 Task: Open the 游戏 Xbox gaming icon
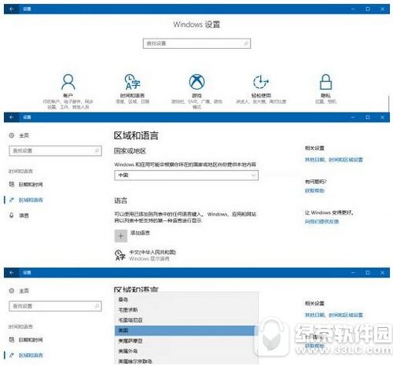coord(196,82)
